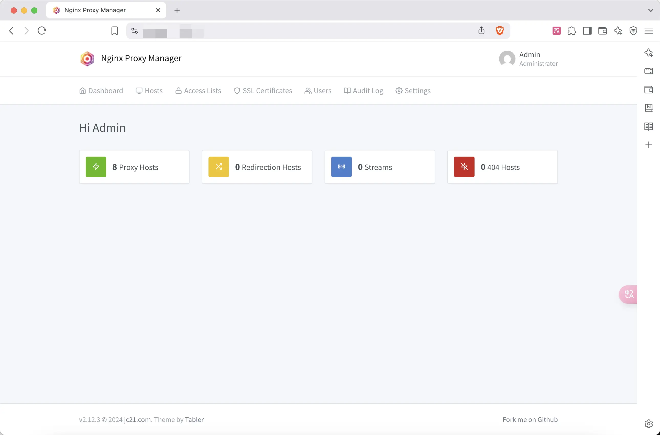The height and width of the screenshot is (435, 660).
Task: Open the 0 Streams card
Action: [380, 167]
